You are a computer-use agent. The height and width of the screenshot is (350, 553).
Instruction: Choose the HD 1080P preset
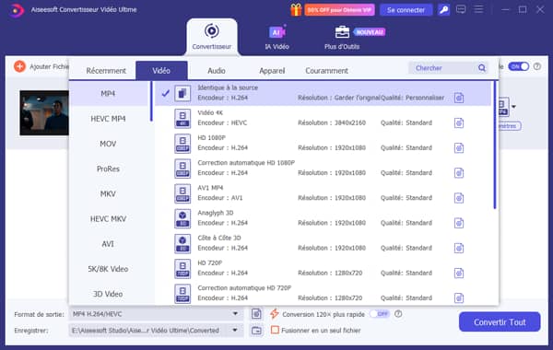323,143
